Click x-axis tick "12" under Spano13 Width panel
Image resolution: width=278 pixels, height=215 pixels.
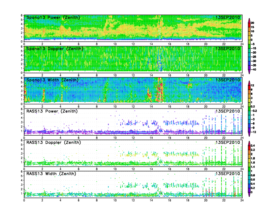tap(133, 106)
